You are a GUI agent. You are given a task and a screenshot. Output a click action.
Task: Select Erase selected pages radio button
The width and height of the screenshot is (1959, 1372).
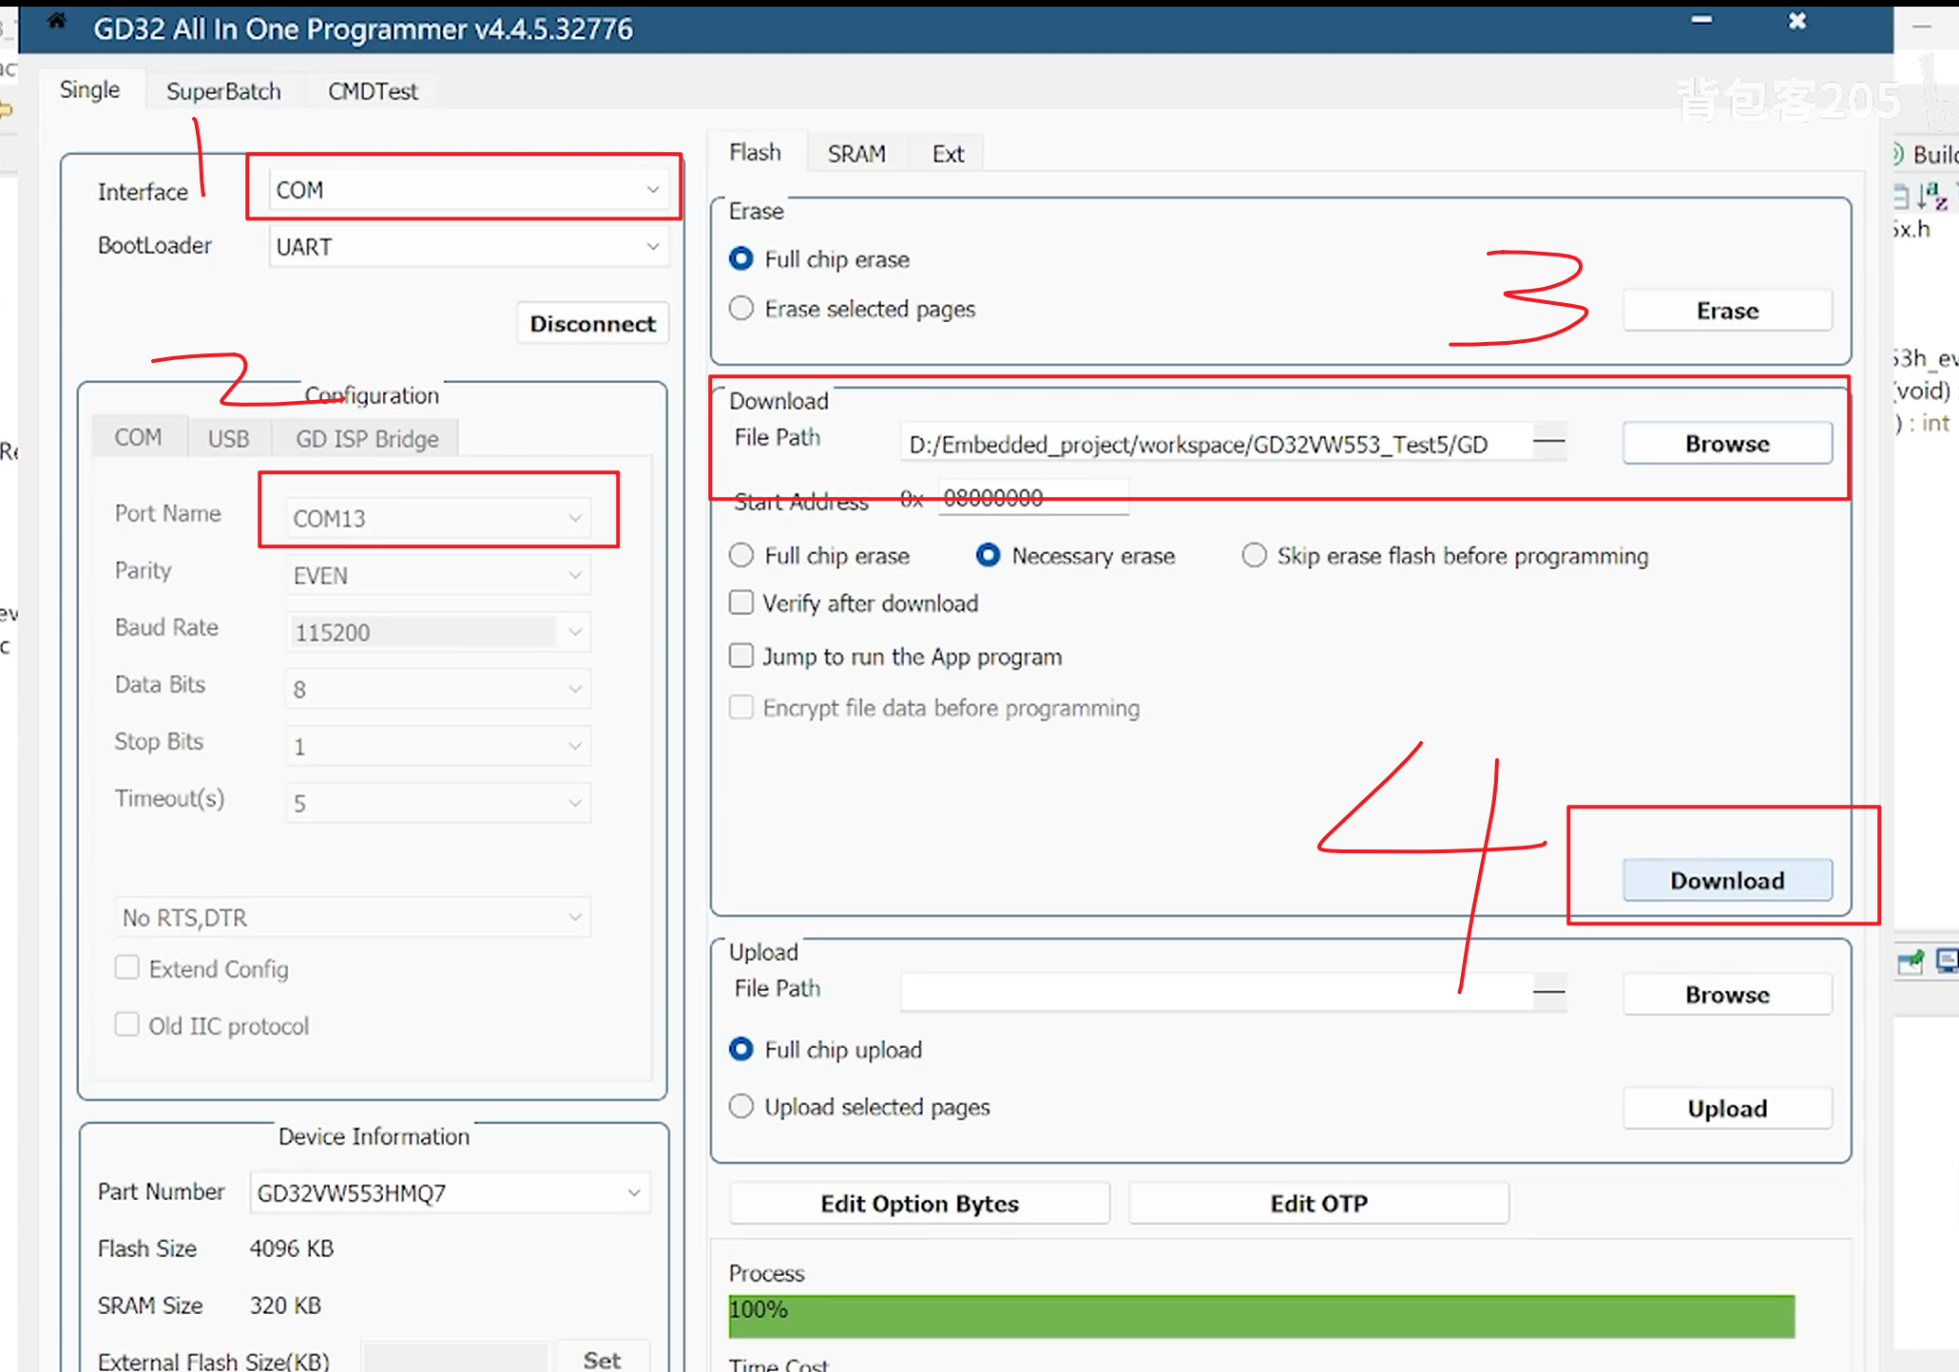741,309
